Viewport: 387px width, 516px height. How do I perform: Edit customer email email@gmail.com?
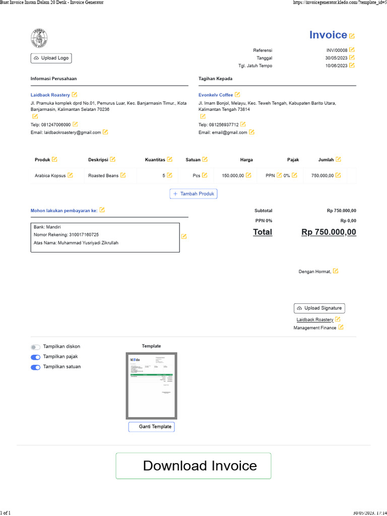coord(251,132)
